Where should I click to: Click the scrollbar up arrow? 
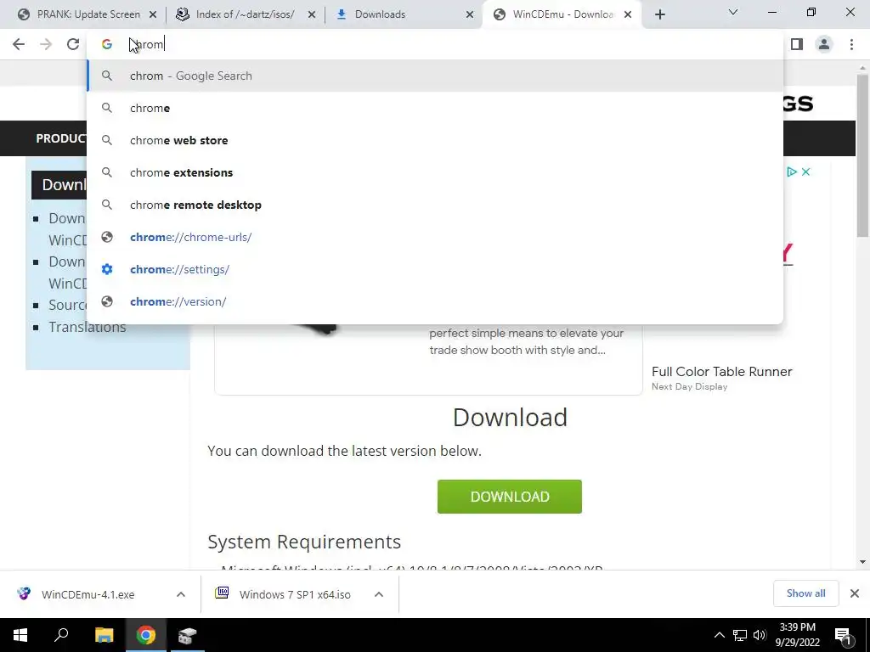tap(862, 66)
